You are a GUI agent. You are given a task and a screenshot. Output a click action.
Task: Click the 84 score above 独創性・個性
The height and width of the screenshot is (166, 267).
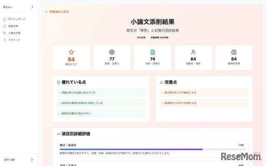point(193,59)
